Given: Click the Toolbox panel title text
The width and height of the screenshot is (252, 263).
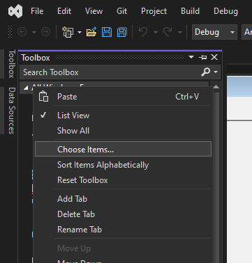Looking at the screenshot, I should (x=36, y=58).
